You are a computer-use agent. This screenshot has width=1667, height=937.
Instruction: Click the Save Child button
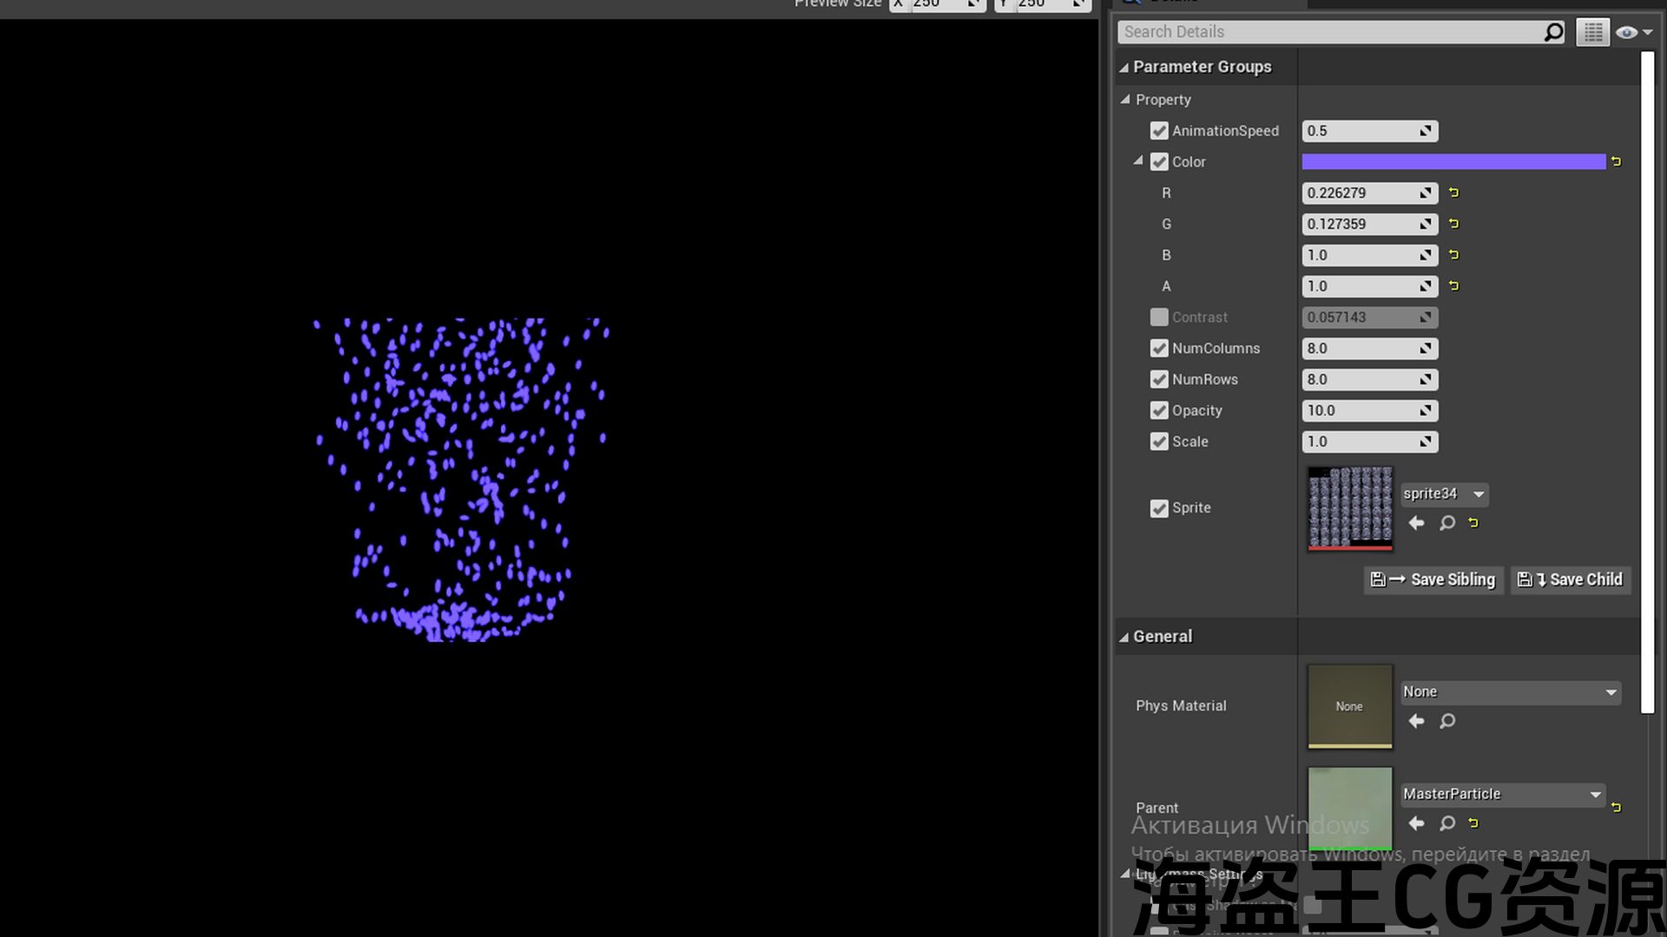(1571, 580)
